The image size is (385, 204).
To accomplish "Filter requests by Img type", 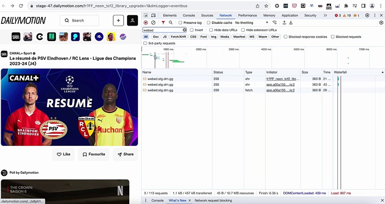I will point(213,37).
